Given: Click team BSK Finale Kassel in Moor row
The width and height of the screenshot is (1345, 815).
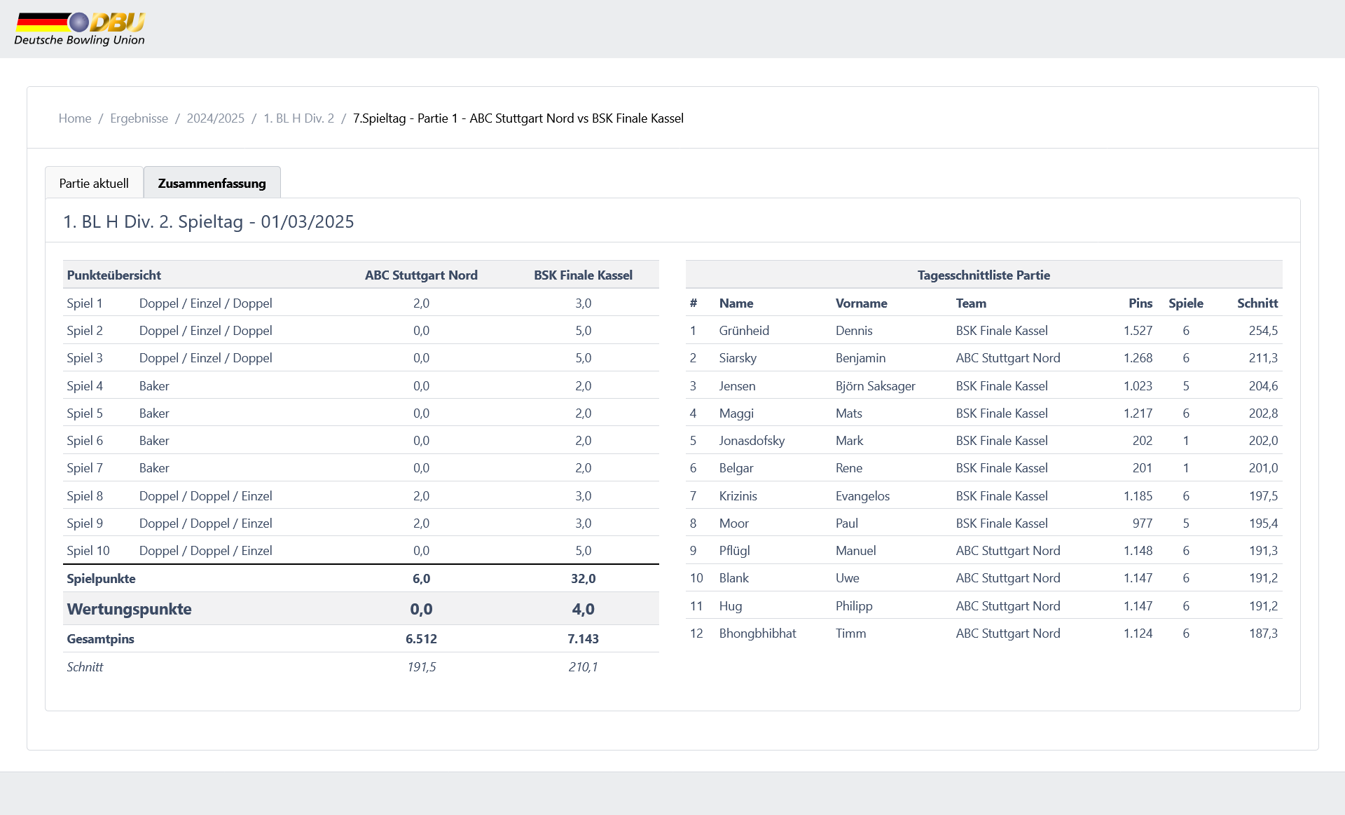Looking at the screenshot, I should 1002,523.
